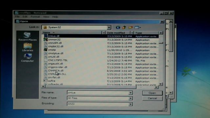
Task: Click the horizontal scroll right arrow
Action: point(156,87)
